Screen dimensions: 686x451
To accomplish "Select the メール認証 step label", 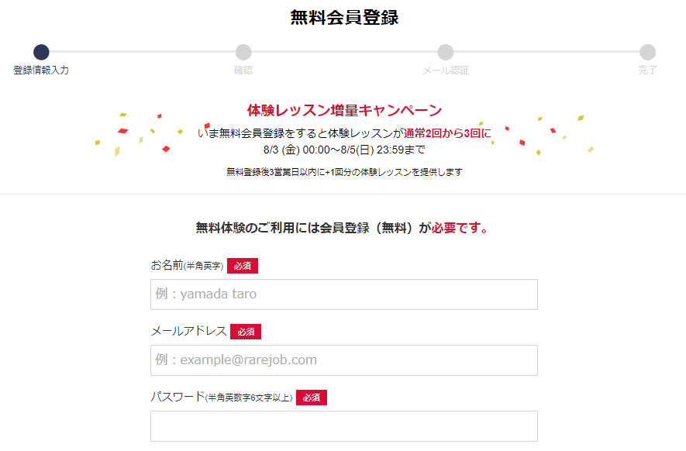I will point(446,70).
